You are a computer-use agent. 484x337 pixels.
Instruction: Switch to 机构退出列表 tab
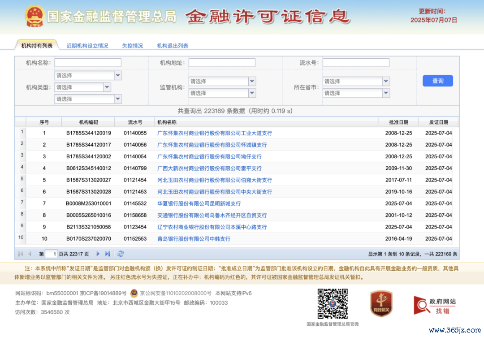click(173, 46)
